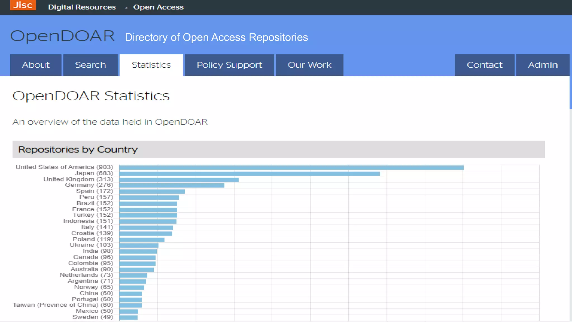Click the Jisc logo
This screenshot has width=572, height=322.
pos(23,5)
